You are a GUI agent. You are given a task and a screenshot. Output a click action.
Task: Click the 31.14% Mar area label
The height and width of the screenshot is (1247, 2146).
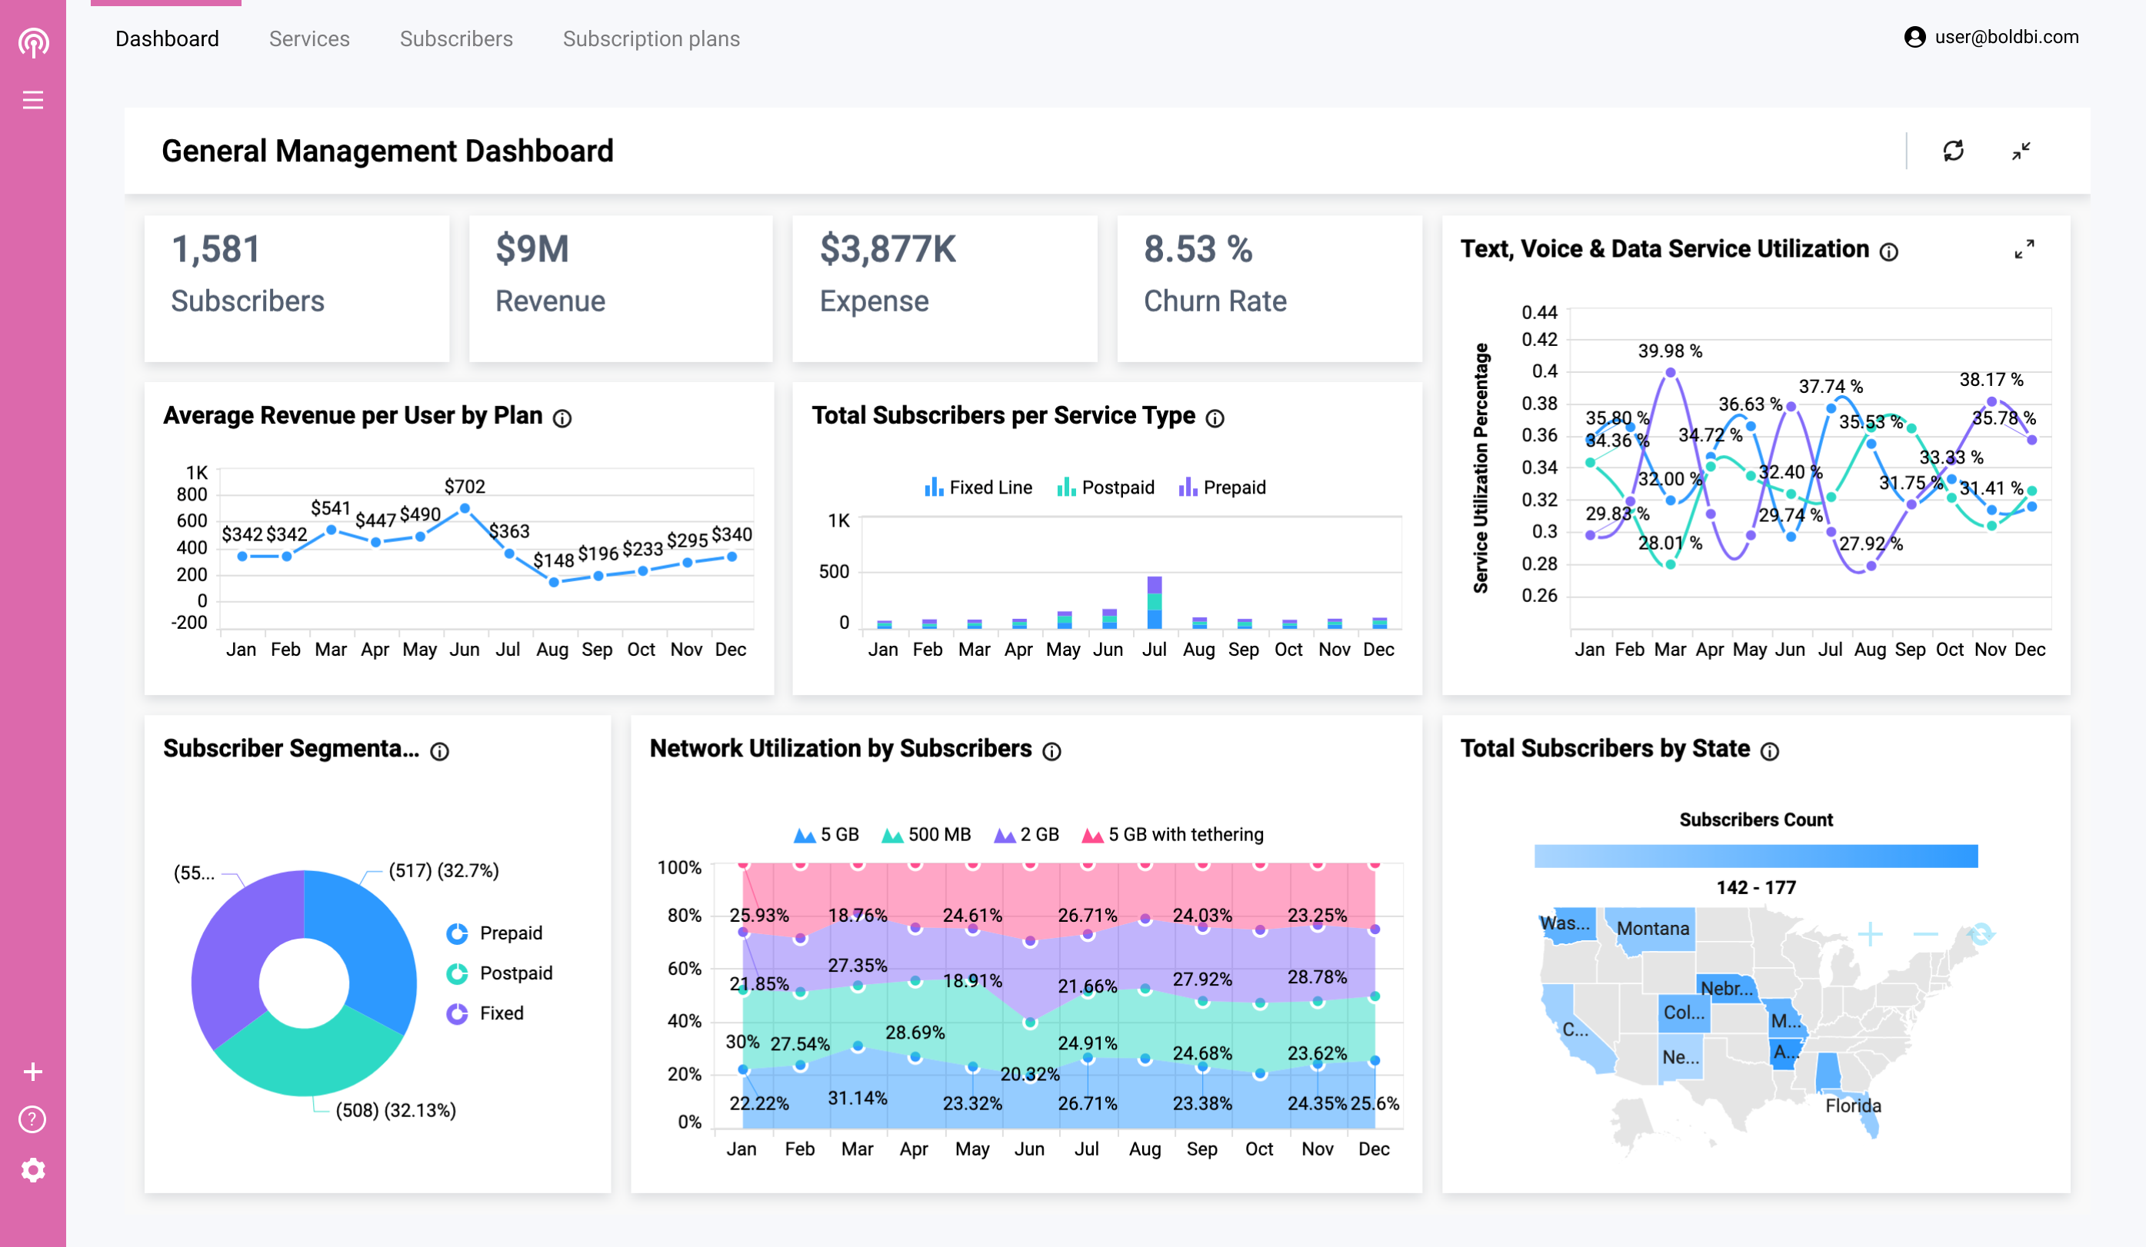(858, 1098)
